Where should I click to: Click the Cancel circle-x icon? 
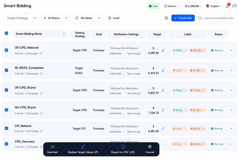click(x=150, y=146)
